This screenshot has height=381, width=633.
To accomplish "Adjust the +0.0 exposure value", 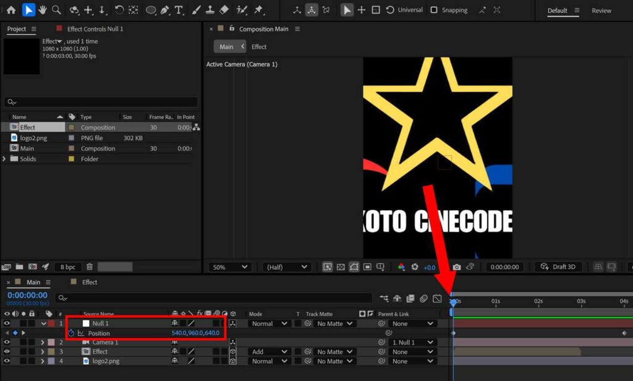I will (x=429, y=267).
